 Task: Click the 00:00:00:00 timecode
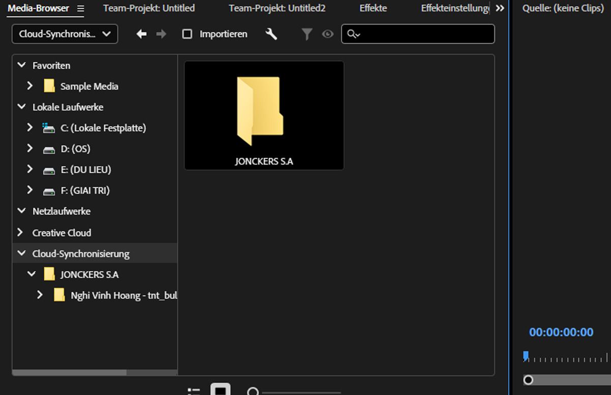click(x=561, y=332)
